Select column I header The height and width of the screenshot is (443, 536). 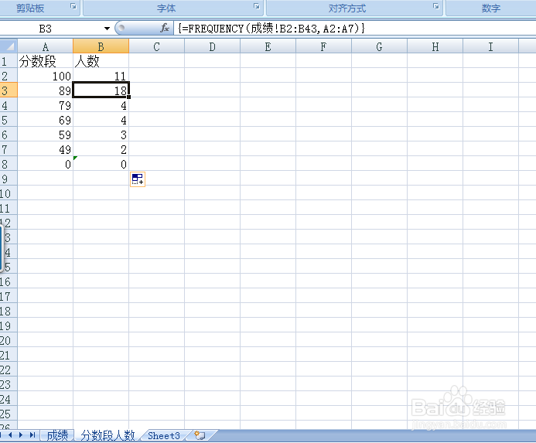pos(491,46)
